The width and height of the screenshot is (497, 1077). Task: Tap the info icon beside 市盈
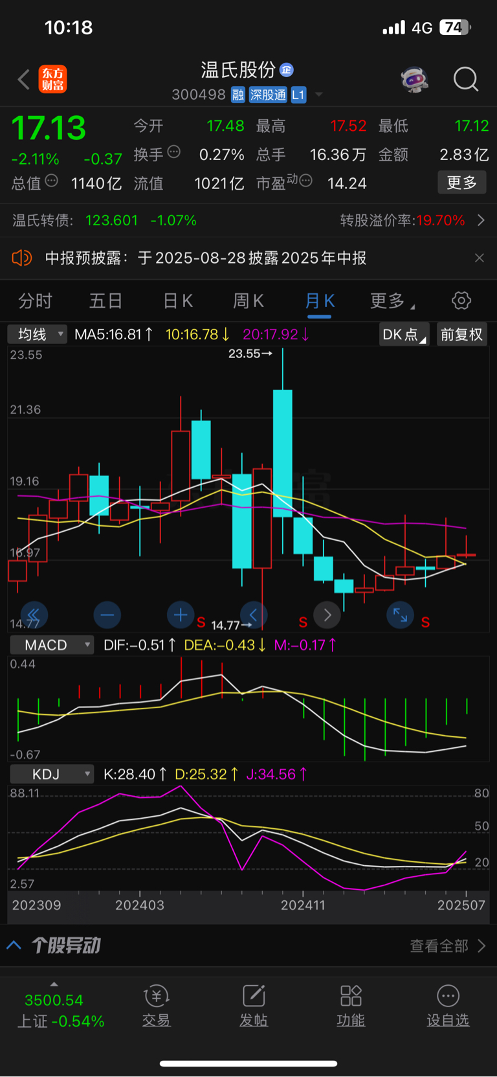306,181
